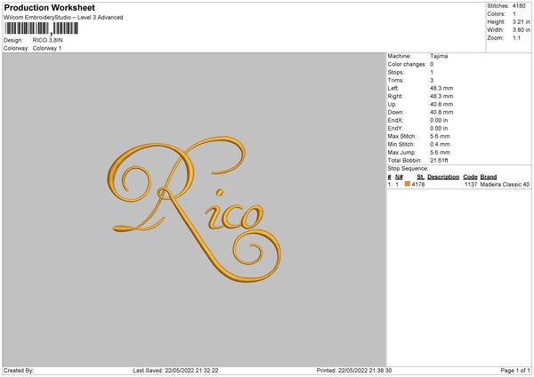Click the Production Worksheet title

point(49,7)
